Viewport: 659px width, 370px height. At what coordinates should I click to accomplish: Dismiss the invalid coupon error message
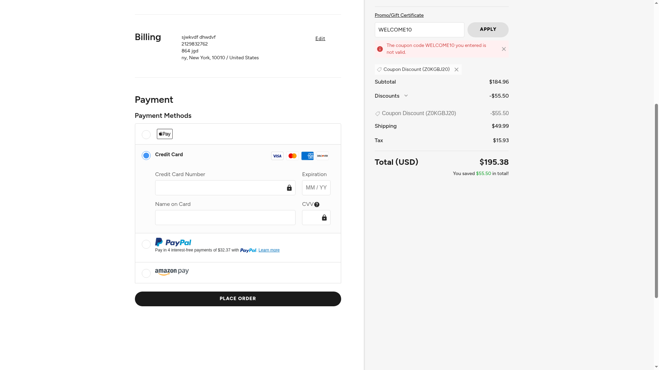click(x=504, y=49)
